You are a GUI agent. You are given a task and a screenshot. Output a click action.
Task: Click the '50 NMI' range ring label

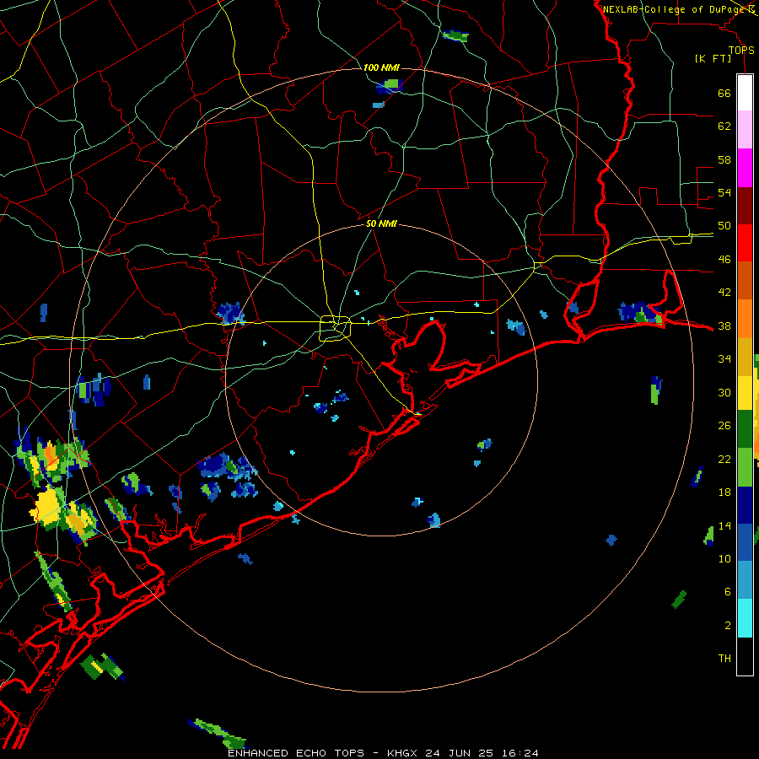point(381,223)
